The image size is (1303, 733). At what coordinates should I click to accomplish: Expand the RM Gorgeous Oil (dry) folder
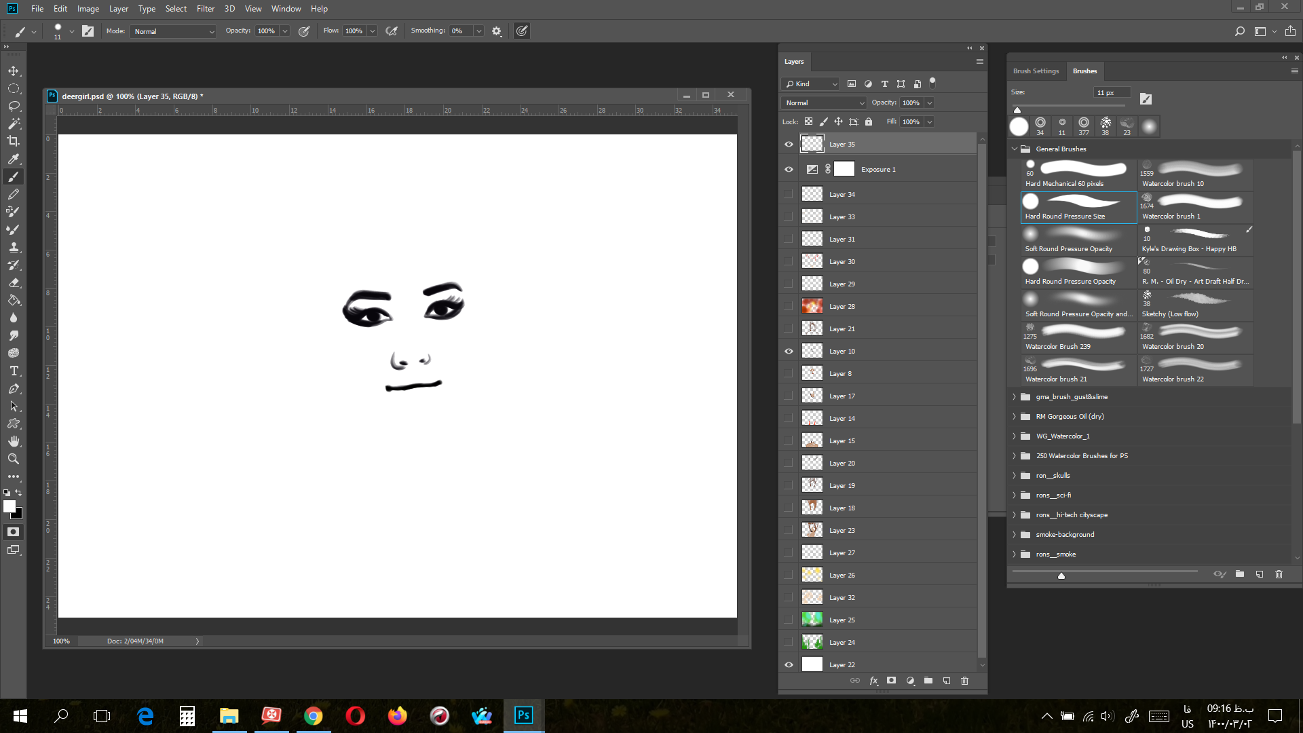coord(1015,417)
